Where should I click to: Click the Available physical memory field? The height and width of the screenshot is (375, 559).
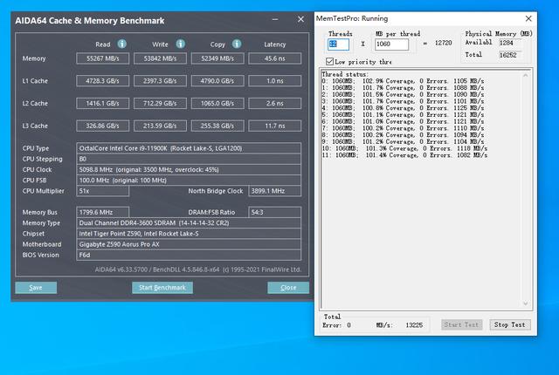[x=510, y=43]
